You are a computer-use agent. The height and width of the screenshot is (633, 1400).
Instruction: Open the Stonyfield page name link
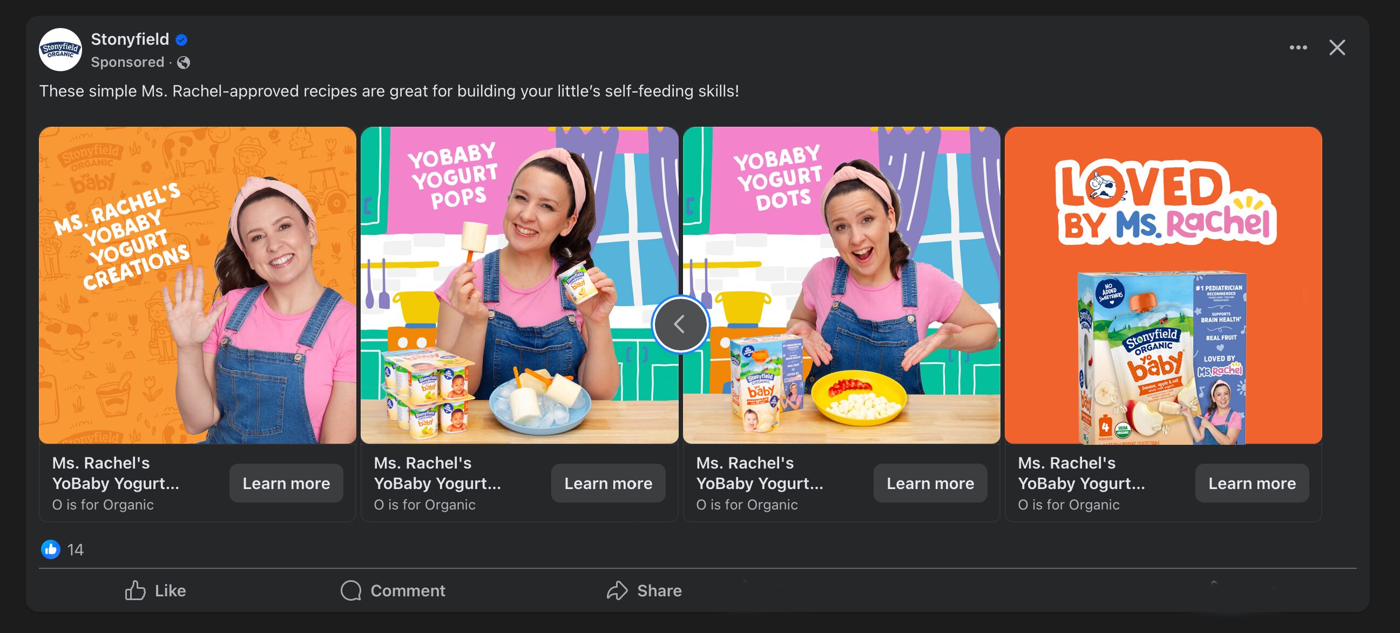pos(130,39)
